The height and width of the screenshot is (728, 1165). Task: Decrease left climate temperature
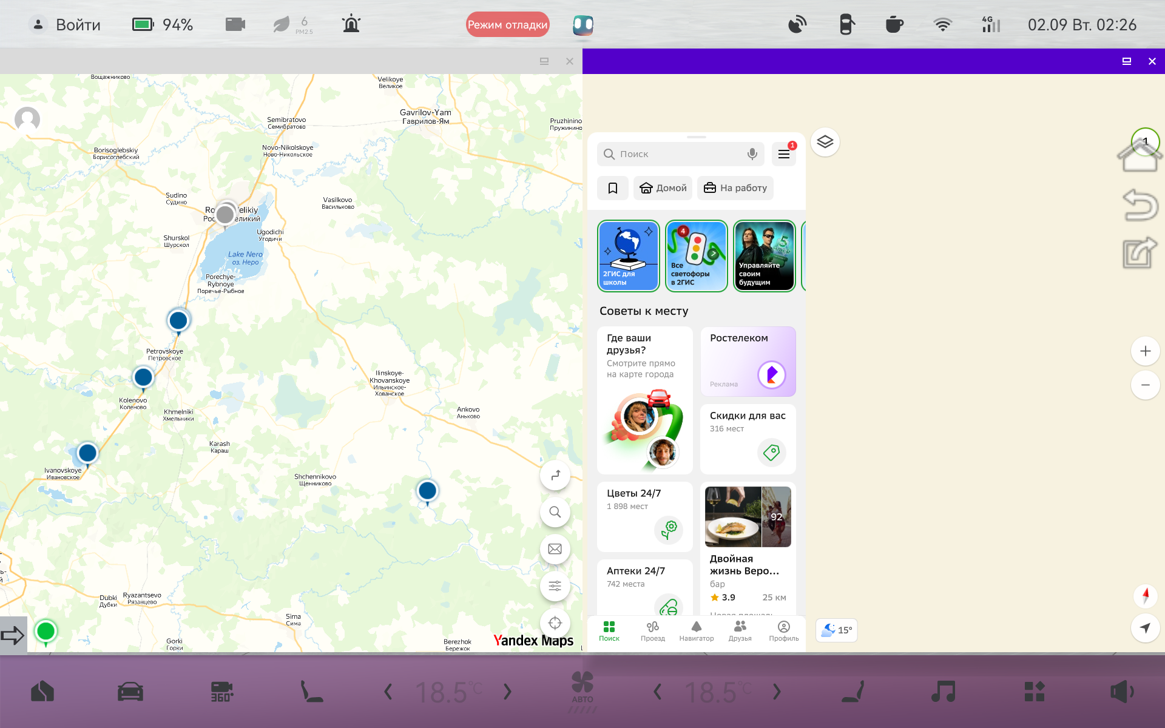tap(388, 692)
